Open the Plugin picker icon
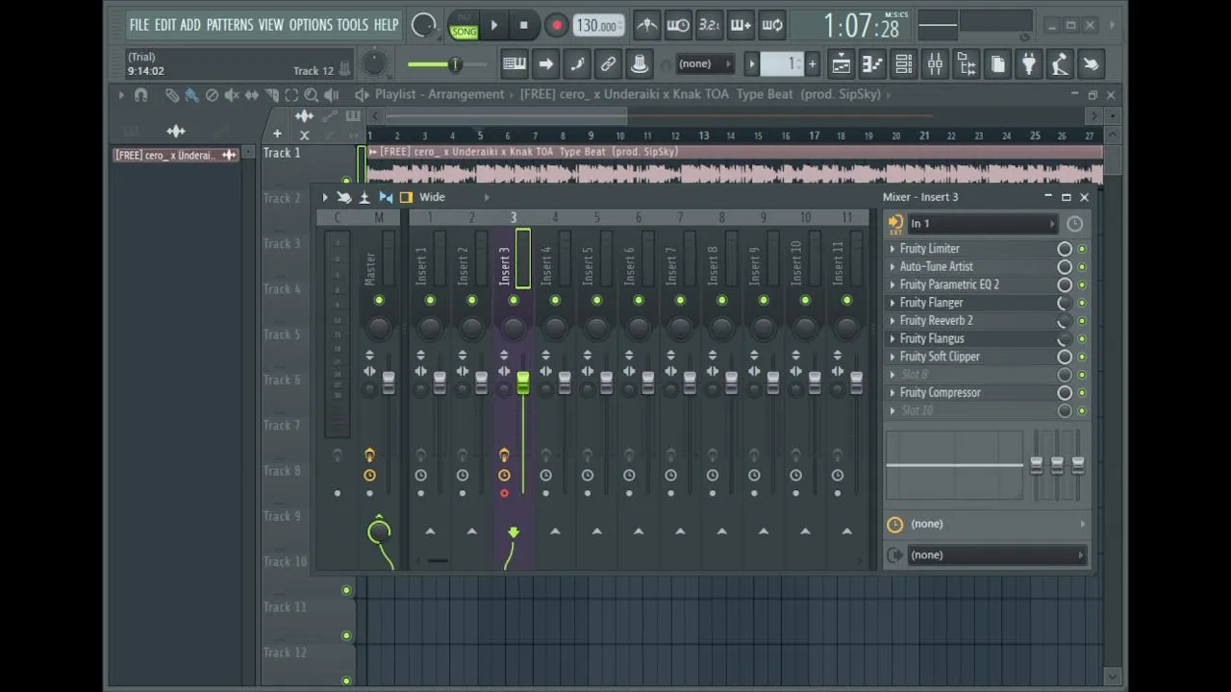Image resolution: width=1231 pixels, height=692 pixels. (x=1029, y=64)
